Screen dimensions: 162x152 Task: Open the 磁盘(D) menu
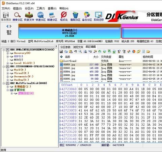[18, 8]
